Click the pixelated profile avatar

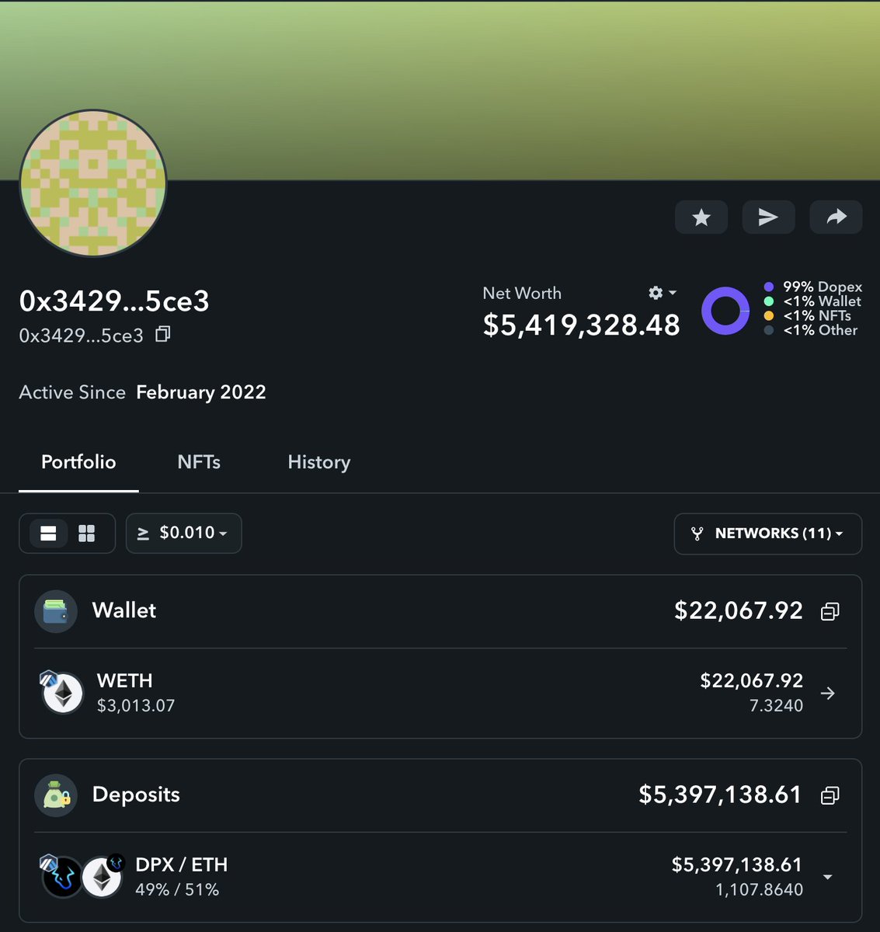(x=93, y=183)
